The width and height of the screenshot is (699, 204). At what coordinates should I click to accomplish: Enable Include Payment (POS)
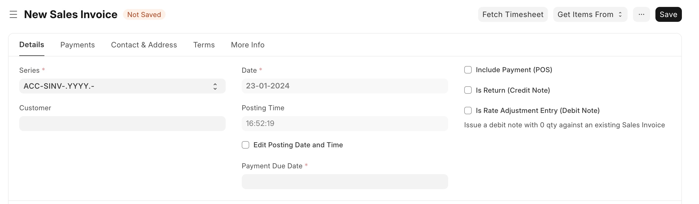pos(468,70)
